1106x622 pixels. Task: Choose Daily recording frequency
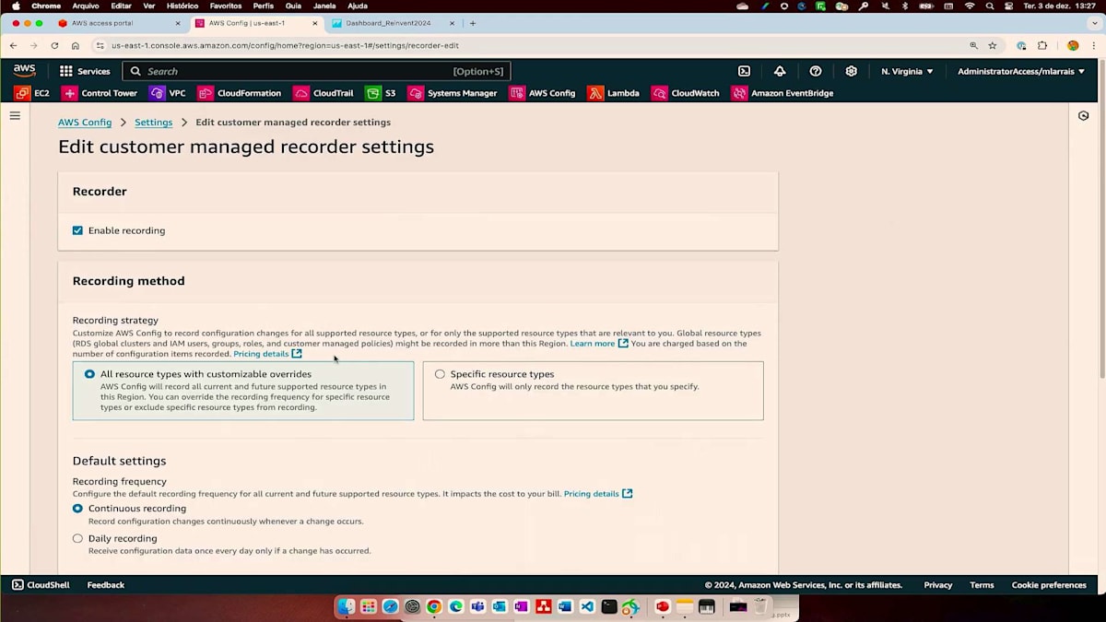77,538
